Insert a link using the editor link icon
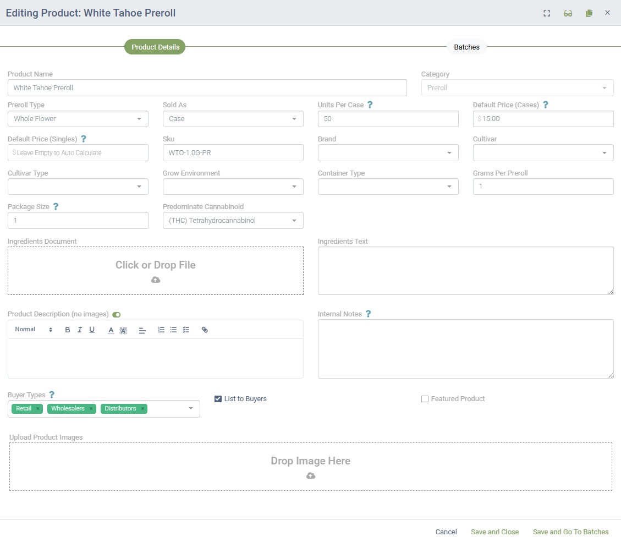This screenshot has width=621, height=542. click(x=205, y=330)
